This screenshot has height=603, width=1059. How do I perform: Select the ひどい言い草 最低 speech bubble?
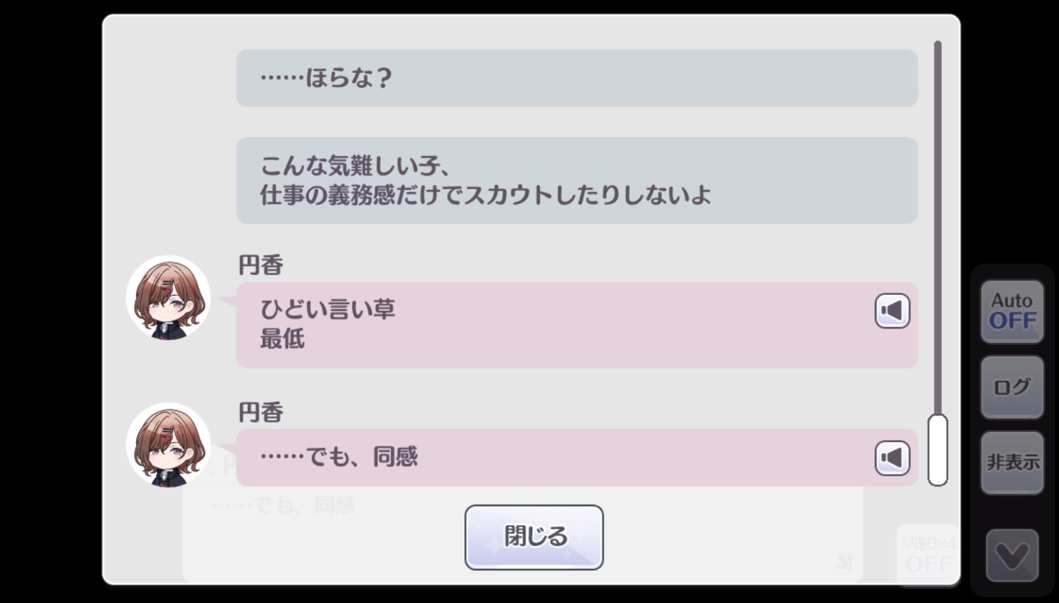(576, 325)
